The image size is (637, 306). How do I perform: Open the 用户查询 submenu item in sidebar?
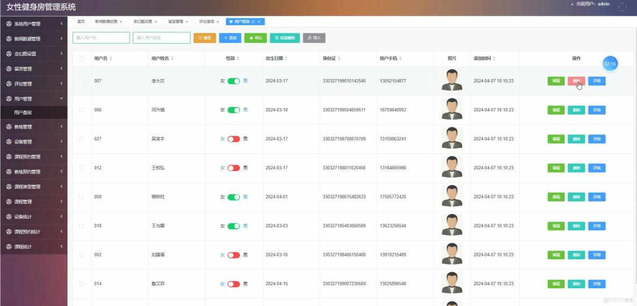(34, 112)
